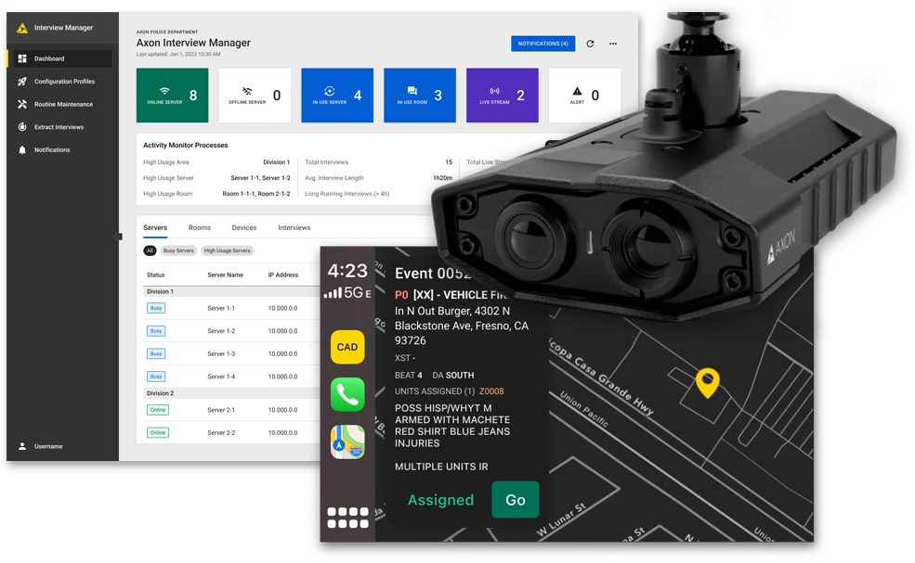
Task: Open the yellow CAD app icon
Action: tap(347, 348)
